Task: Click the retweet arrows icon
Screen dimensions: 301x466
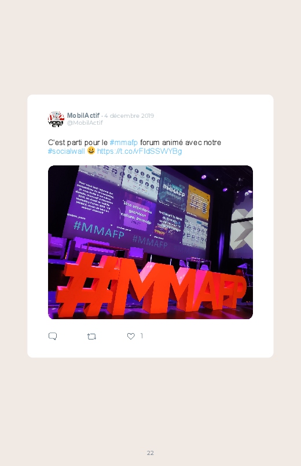Action: pos(91,337)
